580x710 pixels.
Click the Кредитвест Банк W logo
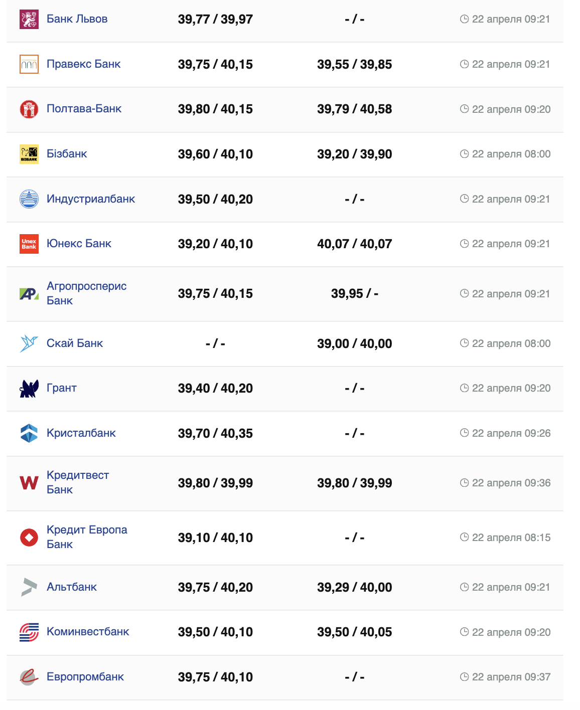29,483
